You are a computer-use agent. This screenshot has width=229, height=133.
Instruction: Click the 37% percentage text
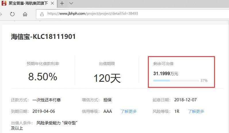[x=204, y=81]
